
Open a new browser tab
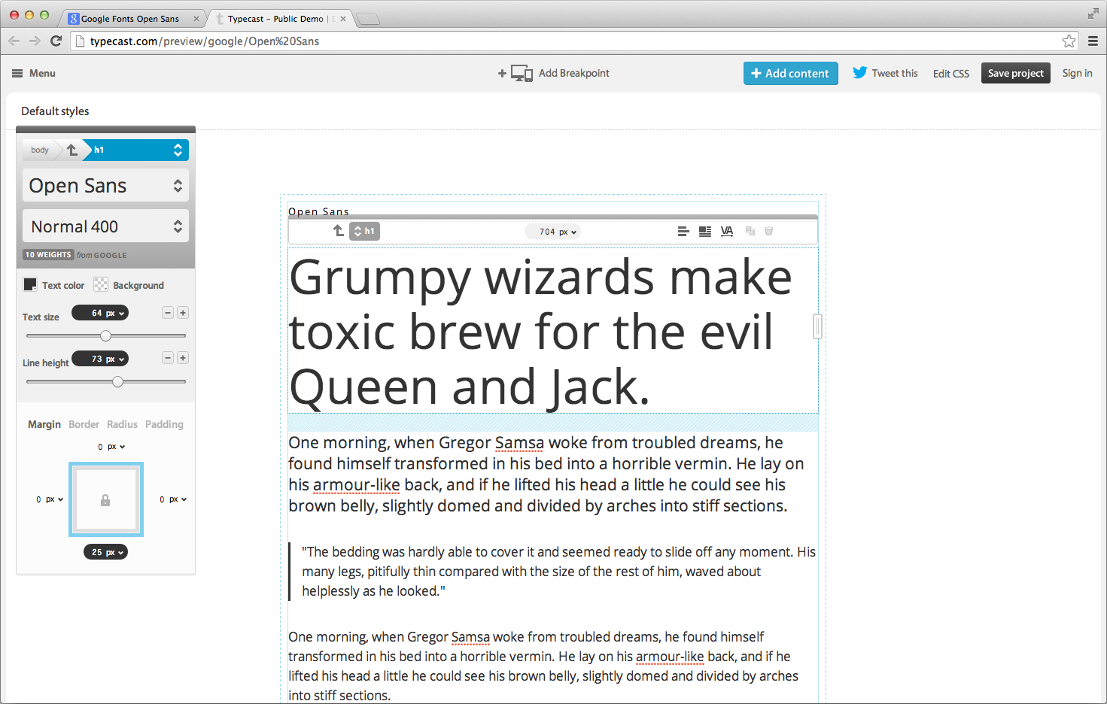[368, 20]
